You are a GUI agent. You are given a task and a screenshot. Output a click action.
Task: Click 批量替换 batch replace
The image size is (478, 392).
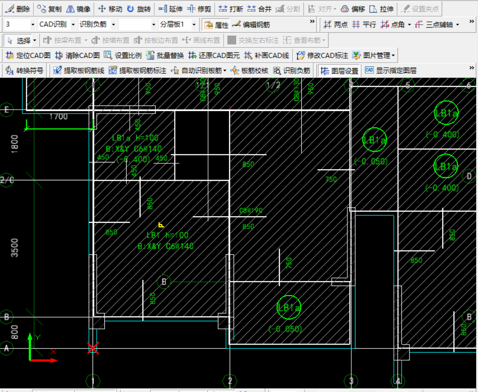coord(165,55)
